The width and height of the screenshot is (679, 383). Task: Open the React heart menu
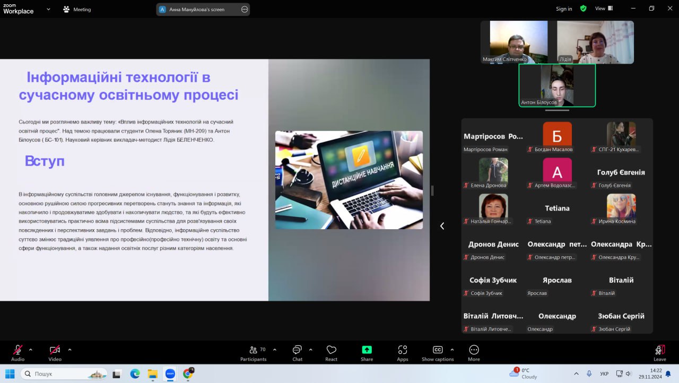(332, 353)
